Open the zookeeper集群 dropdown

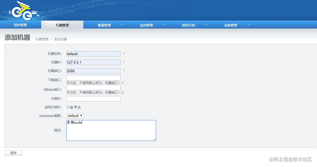tap(75, 116)
